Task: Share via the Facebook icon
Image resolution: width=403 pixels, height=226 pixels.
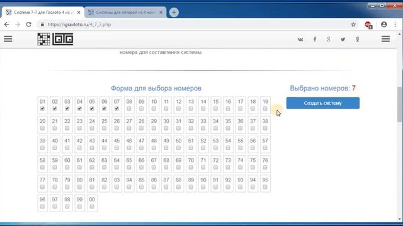Action: (x=315, y=40)
